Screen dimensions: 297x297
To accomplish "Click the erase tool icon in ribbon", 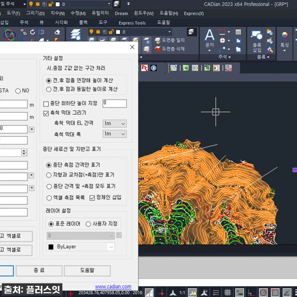I will 57,32.
